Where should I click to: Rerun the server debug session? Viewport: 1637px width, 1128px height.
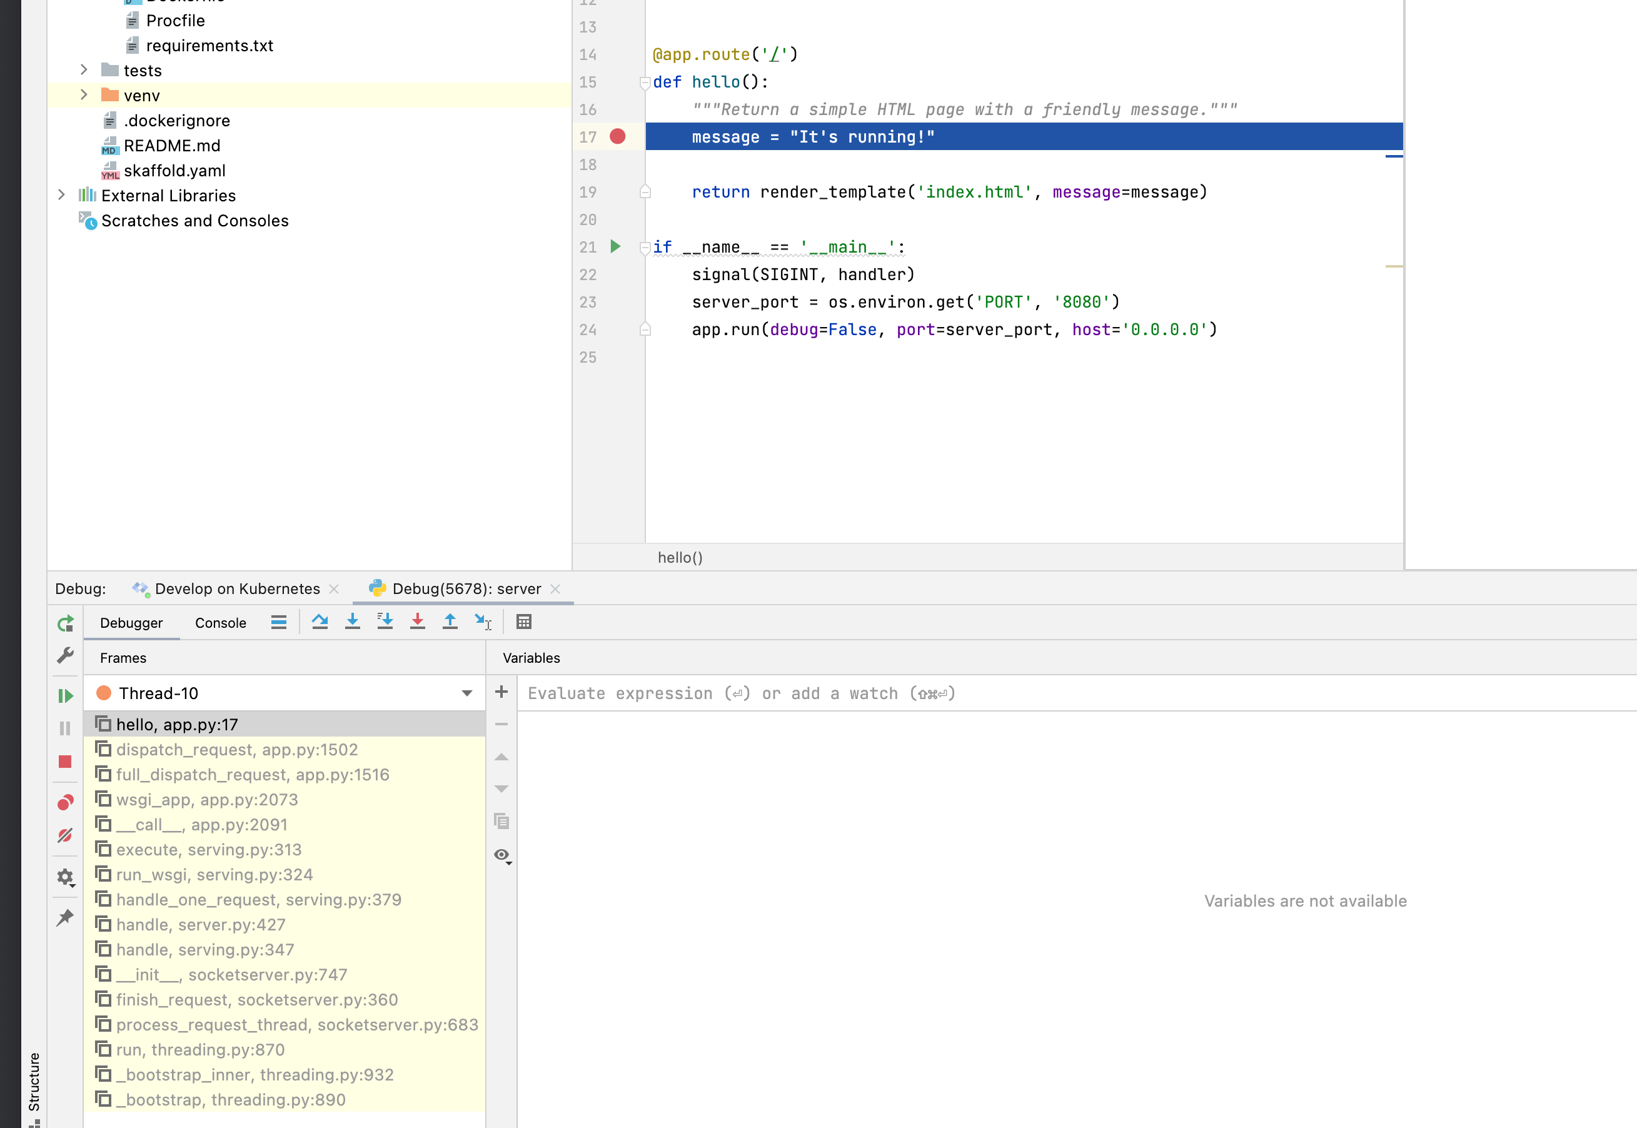(65, 623)
